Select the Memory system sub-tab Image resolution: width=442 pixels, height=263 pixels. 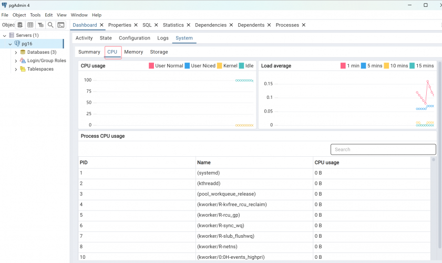[x=133, y=52]
